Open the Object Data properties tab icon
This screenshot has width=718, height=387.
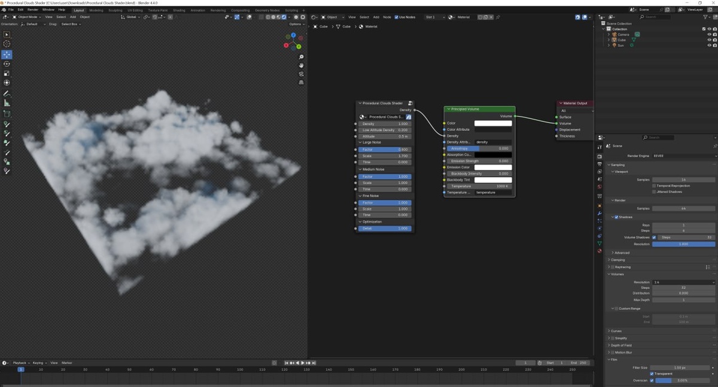(600, 243)
